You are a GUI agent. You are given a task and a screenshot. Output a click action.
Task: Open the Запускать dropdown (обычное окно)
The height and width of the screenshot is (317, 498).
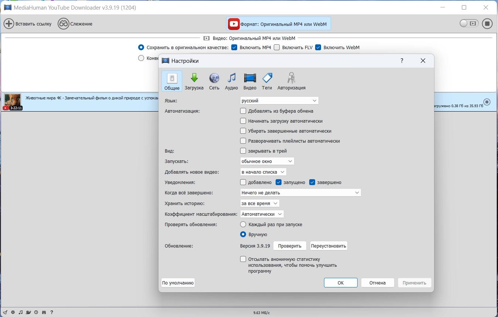[x=267, y=161]
